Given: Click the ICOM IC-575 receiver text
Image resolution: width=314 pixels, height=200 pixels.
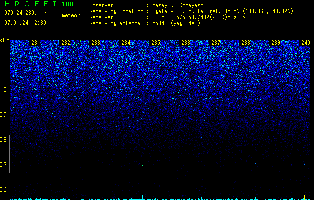Looking at the screenshot, I should tap(200, 17).
